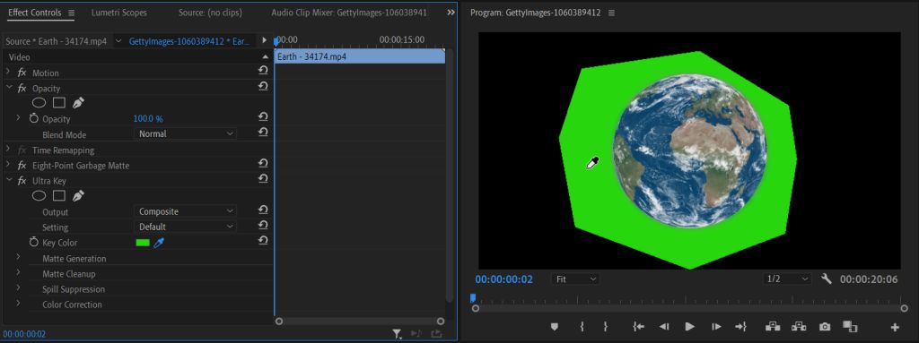Viewport: 919px width, 343px height.
Task: Pick the Key Color eyedropper tool
Action: pos(159,243)
